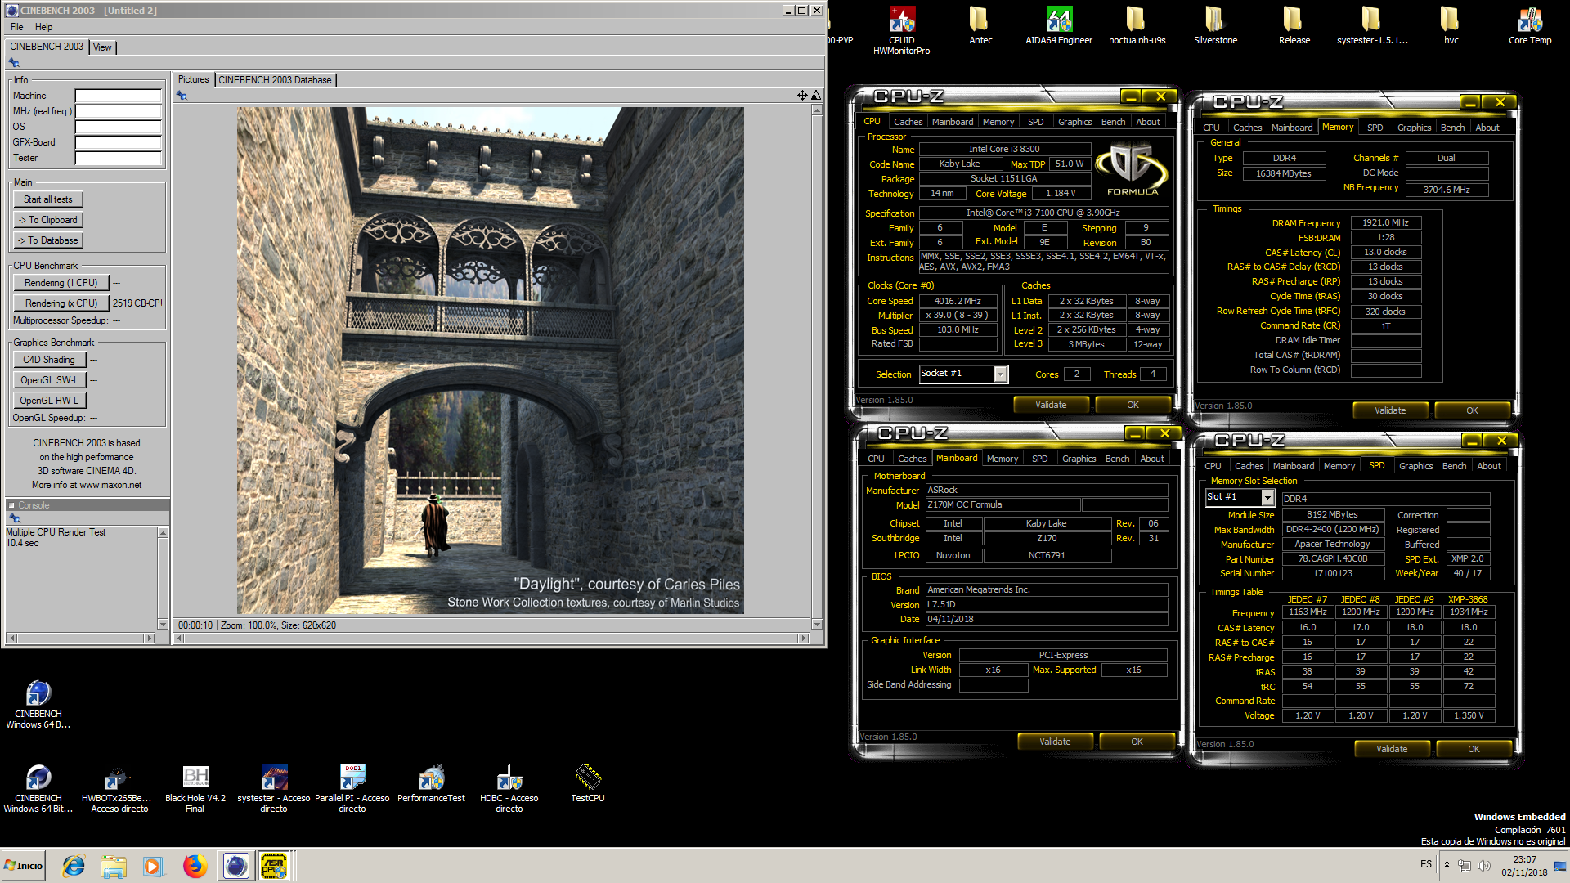Open Windows Media Player from taskbar

[154, 866]
